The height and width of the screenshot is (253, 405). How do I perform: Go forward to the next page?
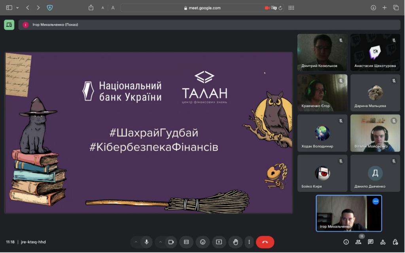tap(38, 8)
